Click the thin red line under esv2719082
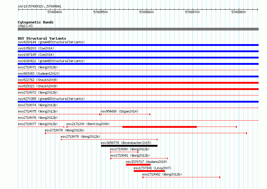This screenshot has height=189, width=267. [x=181, y=177]
